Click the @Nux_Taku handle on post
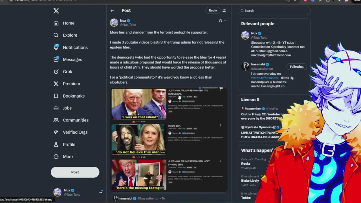The image size is (361, 203). point(128,25)
